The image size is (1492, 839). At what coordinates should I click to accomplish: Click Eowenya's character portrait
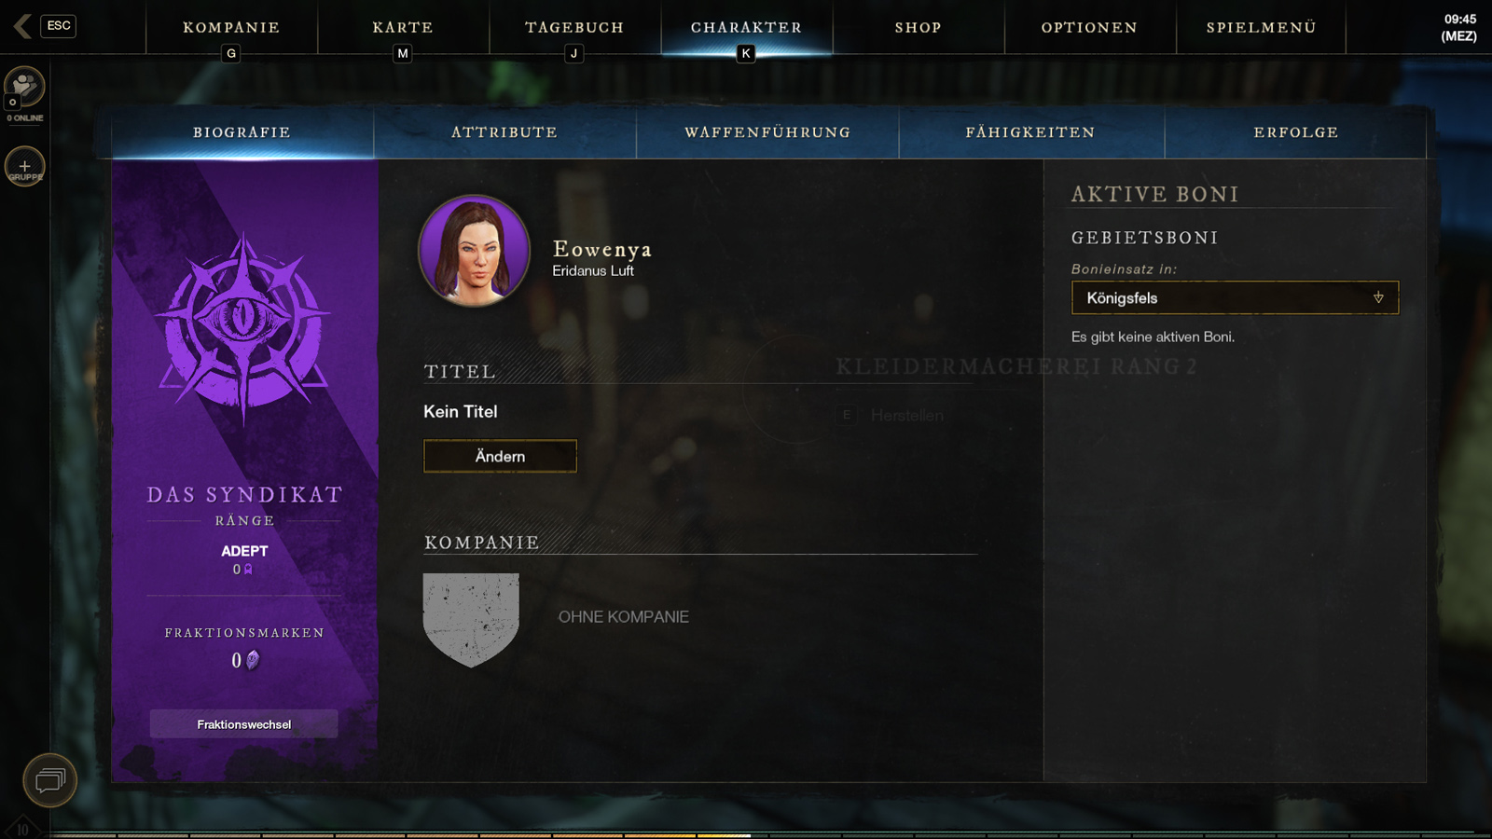coord(475,251)
